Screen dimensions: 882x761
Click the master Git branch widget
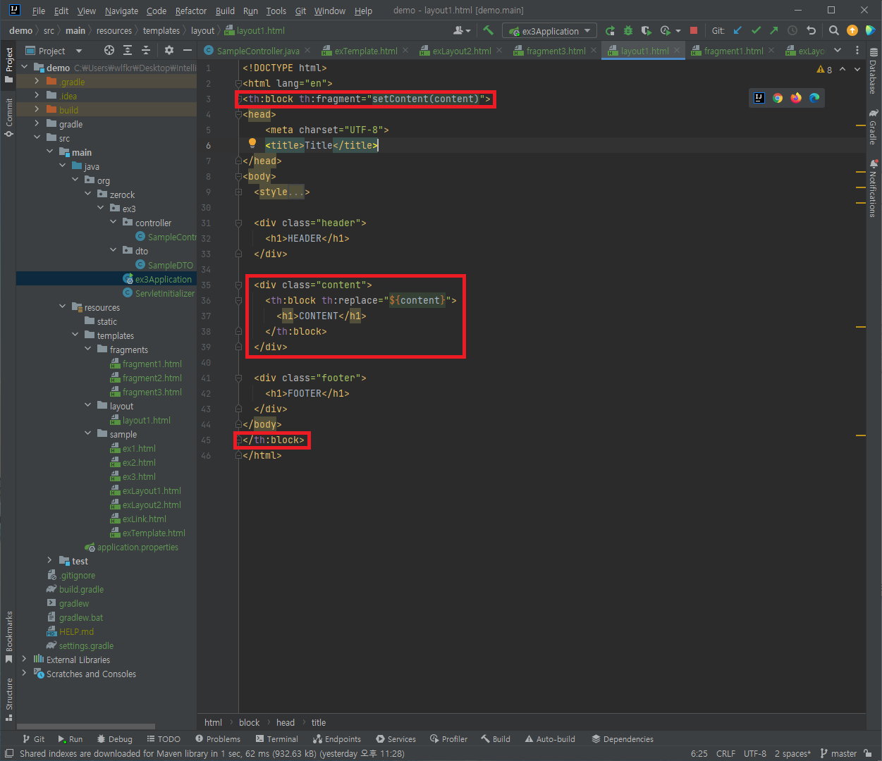[x=838, y=753]
